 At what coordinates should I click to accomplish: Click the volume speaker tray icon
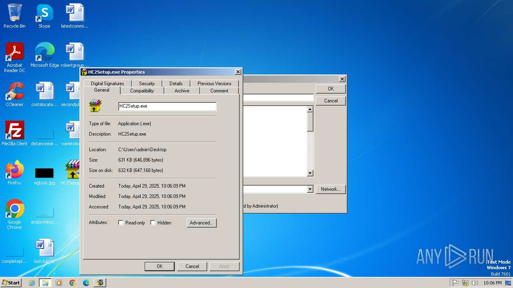[475, 283]
